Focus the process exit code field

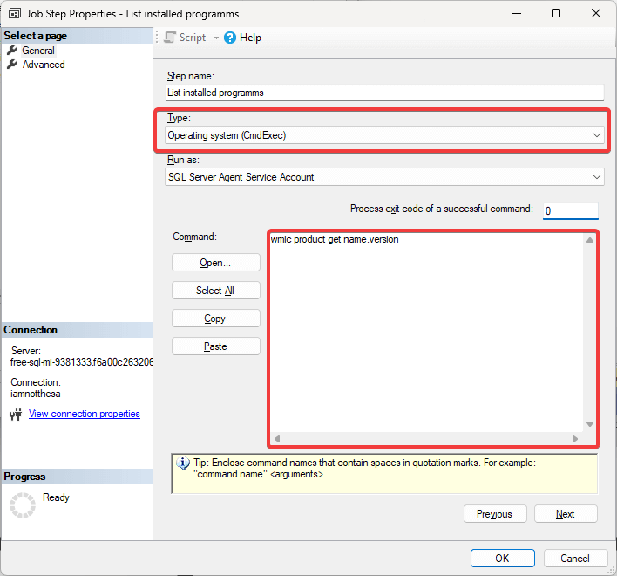click(571, 210)
